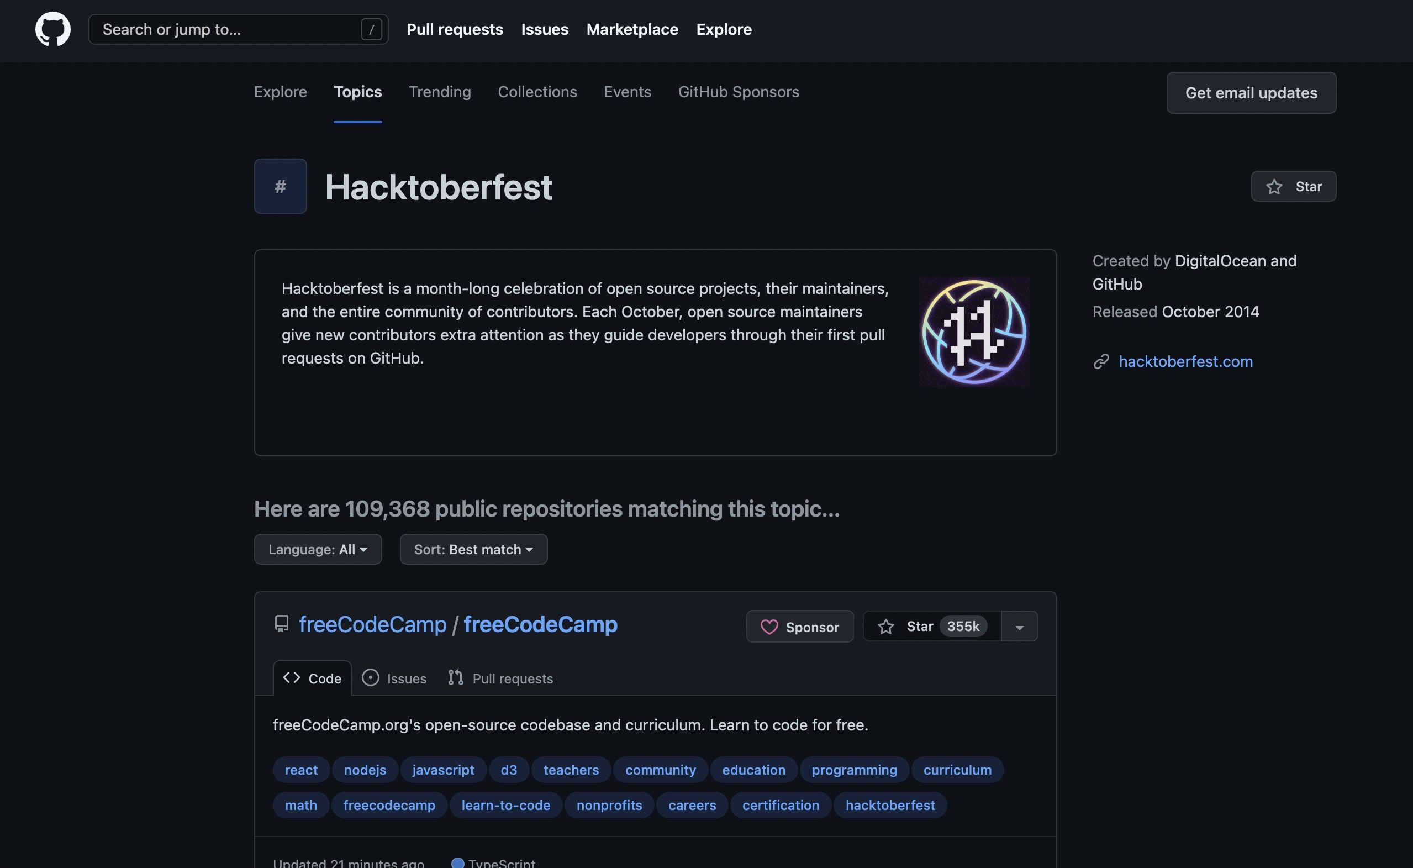Click the learn-to-code topic tag
1413x868 pixels.
point(505,806)
